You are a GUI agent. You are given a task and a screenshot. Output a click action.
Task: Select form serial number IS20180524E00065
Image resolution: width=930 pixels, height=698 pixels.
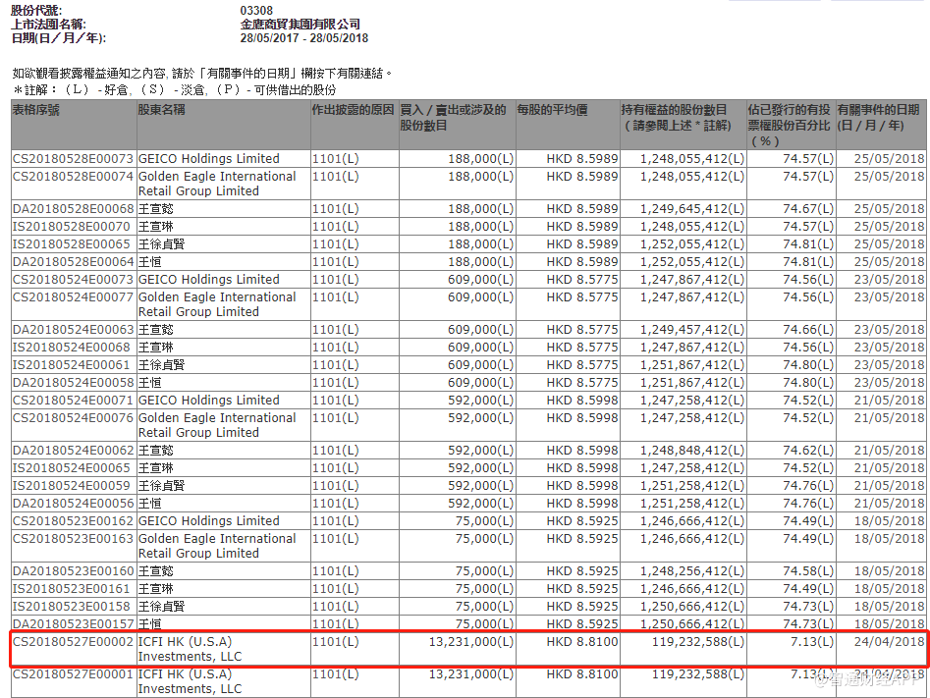(71, 468)
